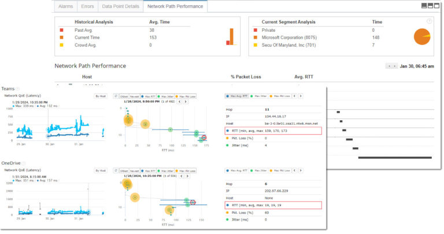Click Newest button in OneDrive chart toolbar

(x=135, y=171)
